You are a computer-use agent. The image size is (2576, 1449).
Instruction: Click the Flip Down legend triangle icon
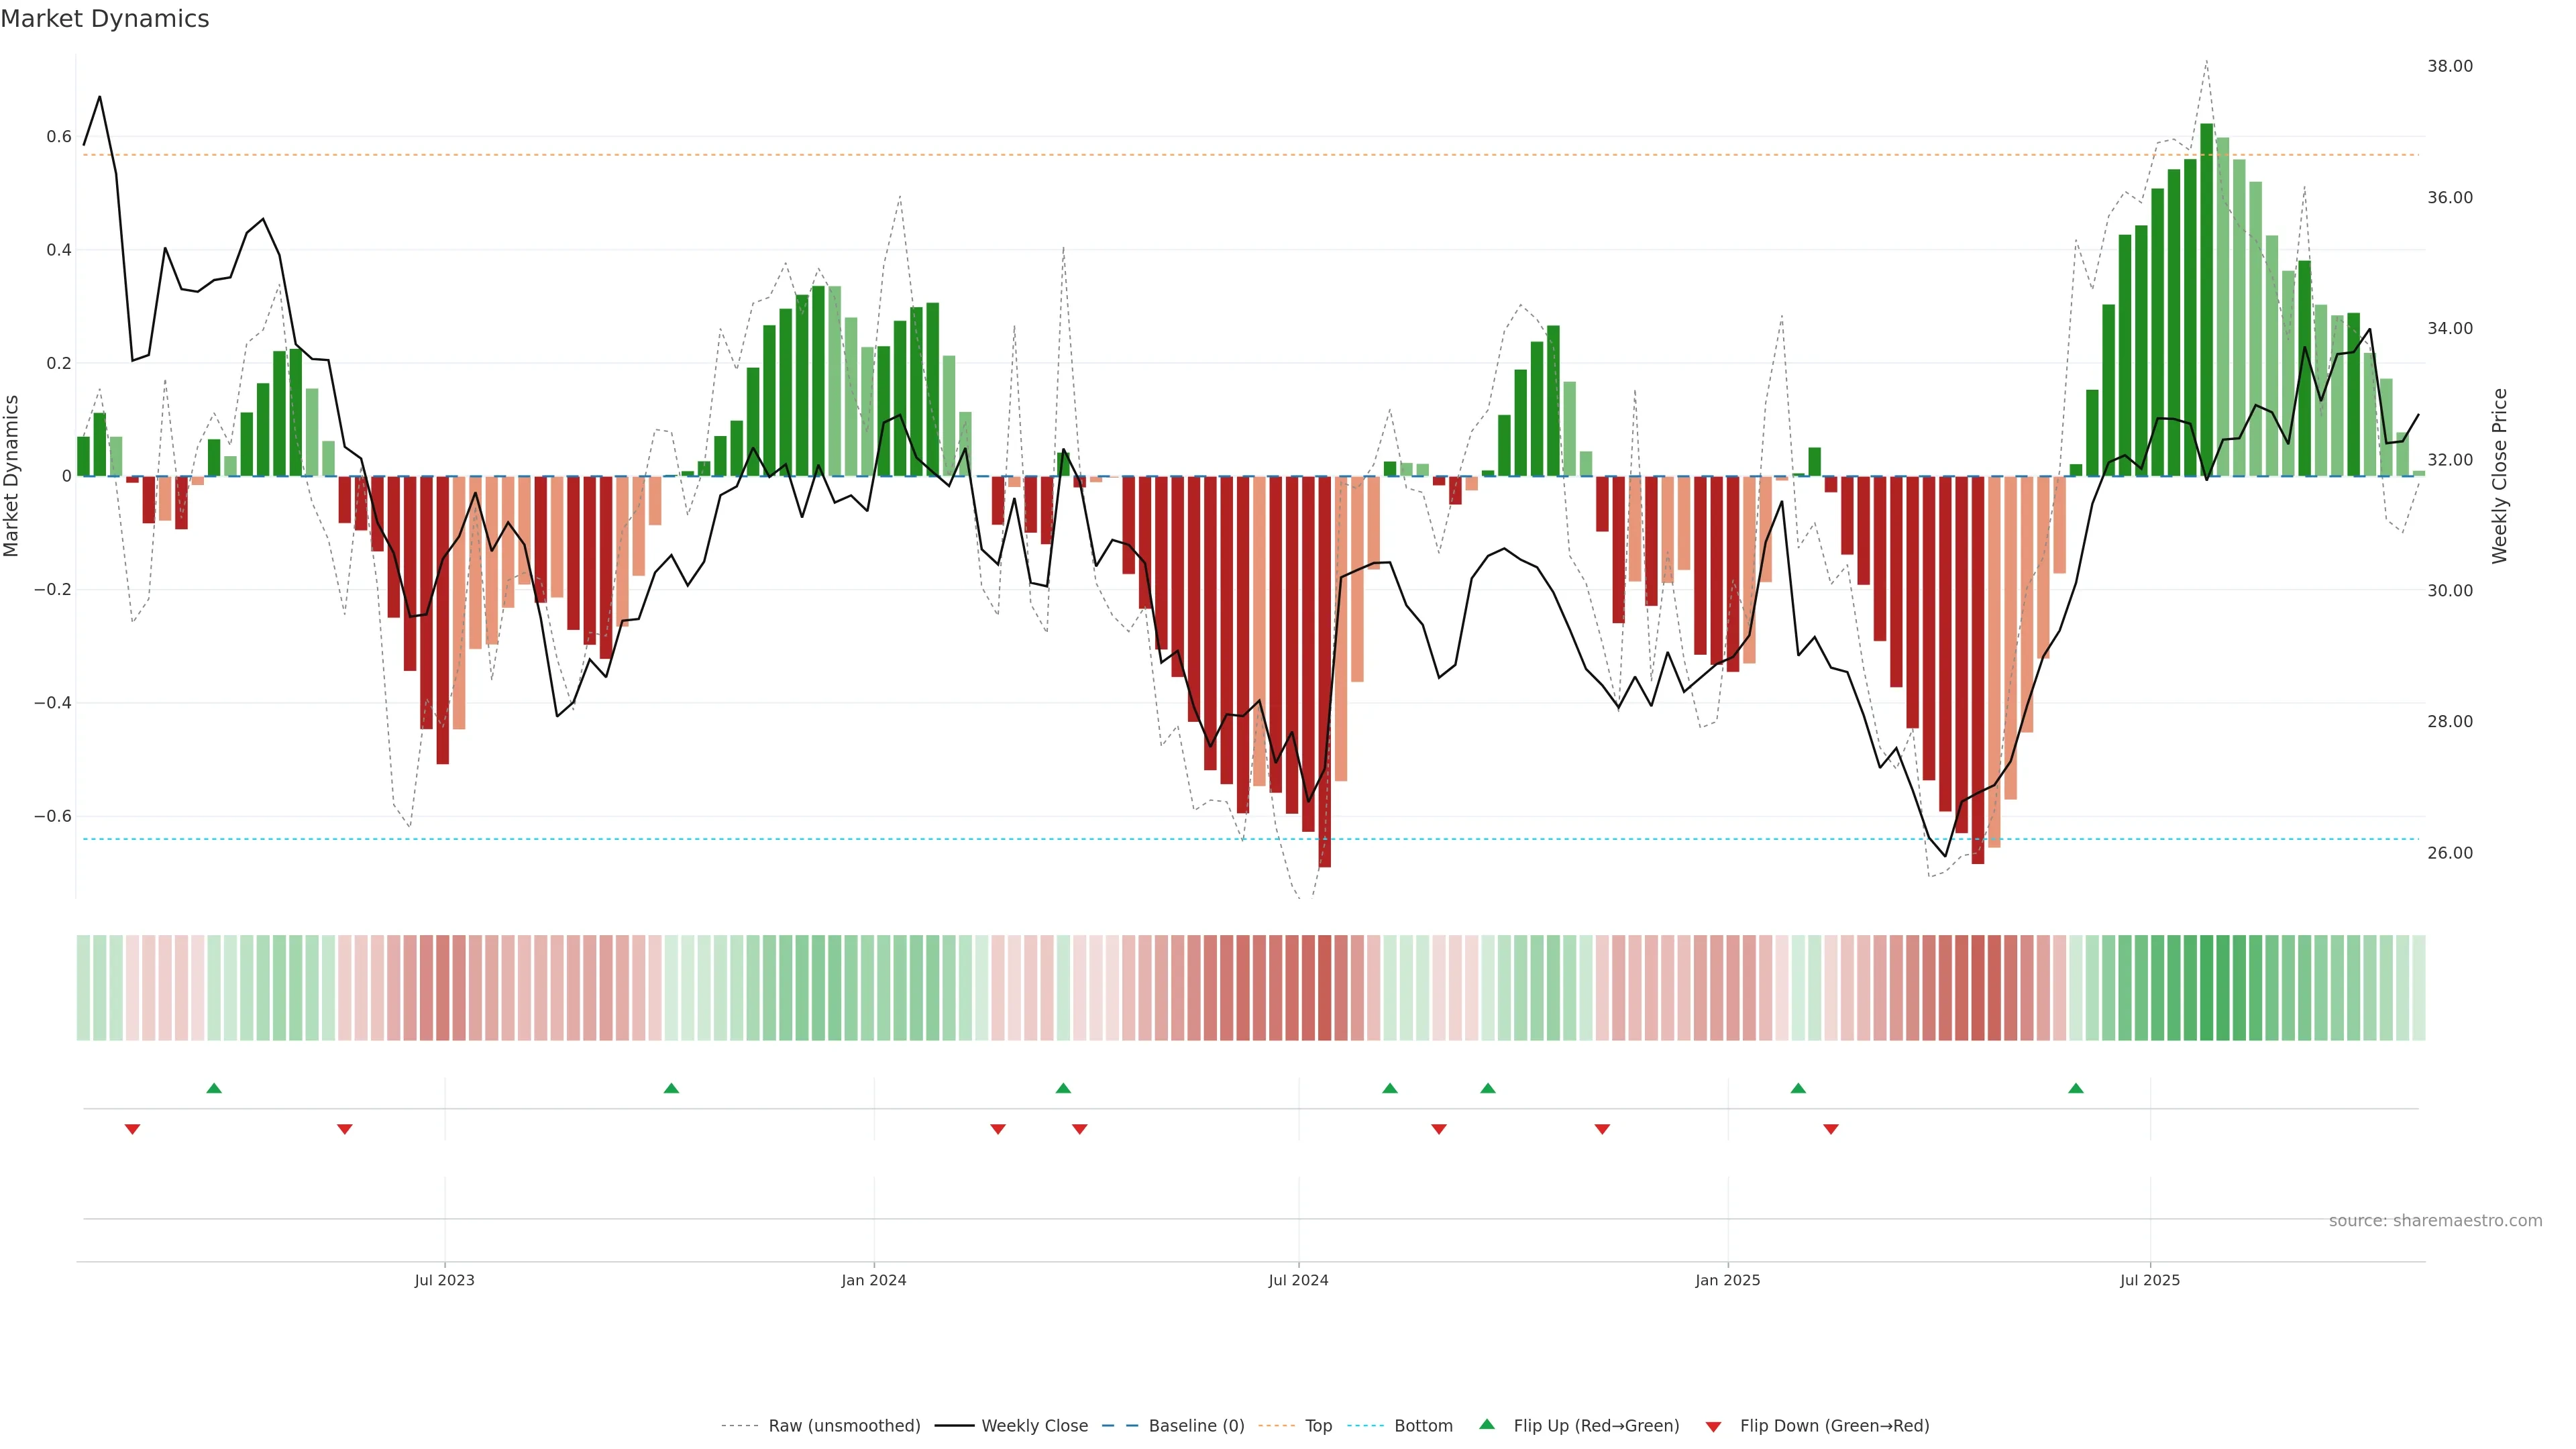tap(1713, 1426)
